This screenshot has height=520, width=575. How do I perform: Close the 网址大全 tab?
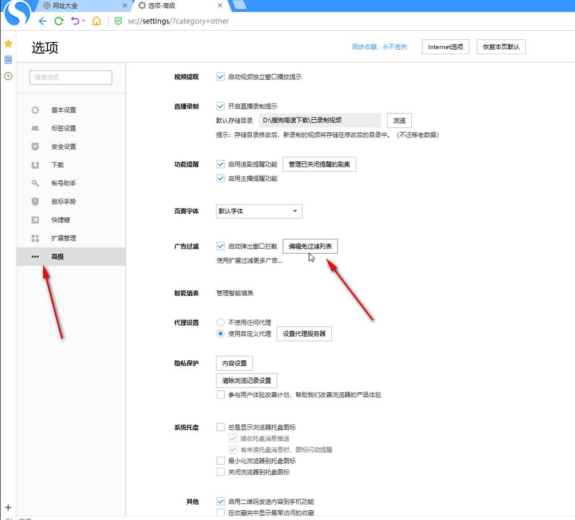pos(124,6)
